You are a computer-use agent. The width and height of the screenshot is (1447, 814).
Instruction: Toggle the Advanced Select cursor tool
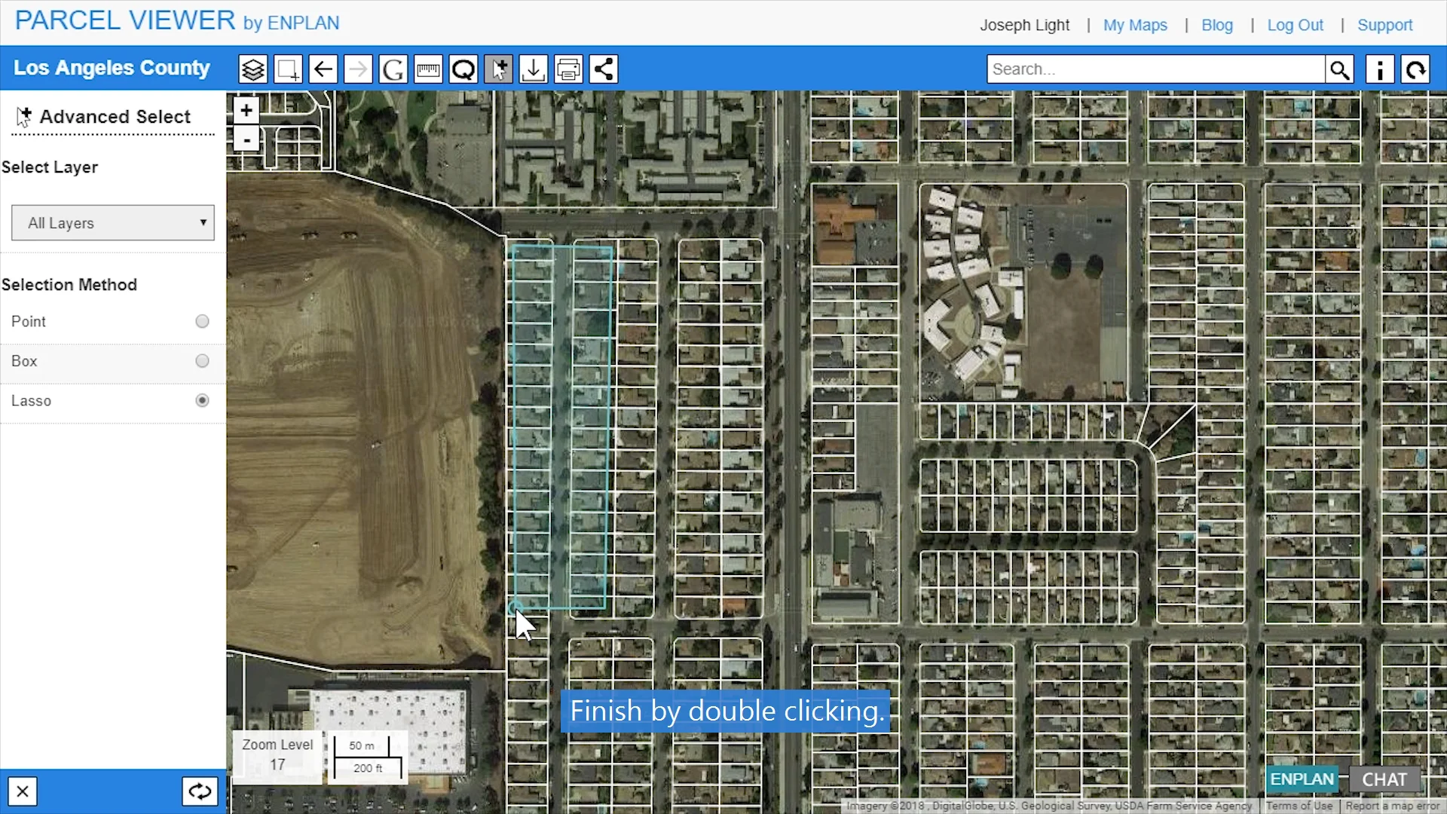click(x=498, y=69)
